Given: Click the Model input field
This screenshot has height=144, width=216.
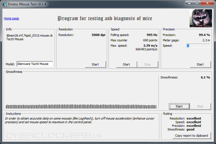Looking at the screenshot, I should [x=35, y=64].
